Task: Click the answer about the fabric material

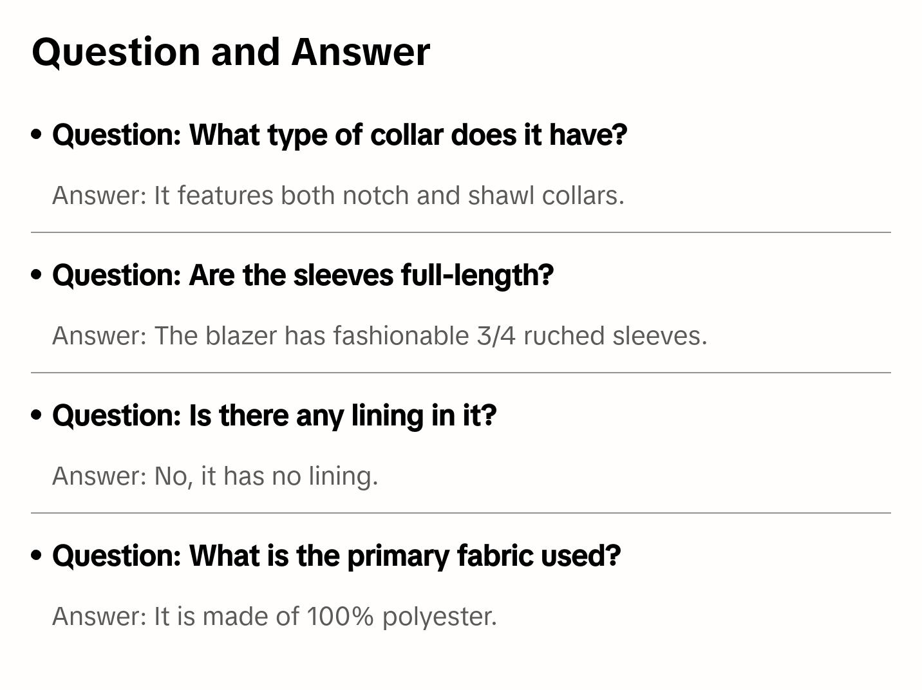Action: pyautogui.click(x=274, y=617)
